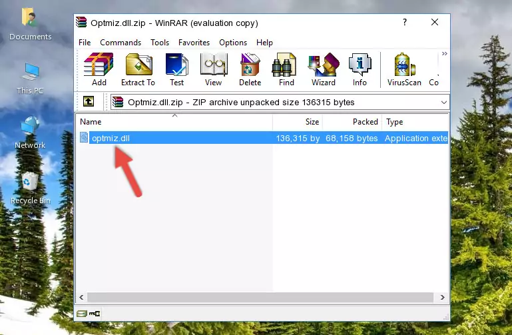The width and height of the screenshot is (512, 335).
Task: Run VirusScan on the archive
Action: tap(404, 69)
